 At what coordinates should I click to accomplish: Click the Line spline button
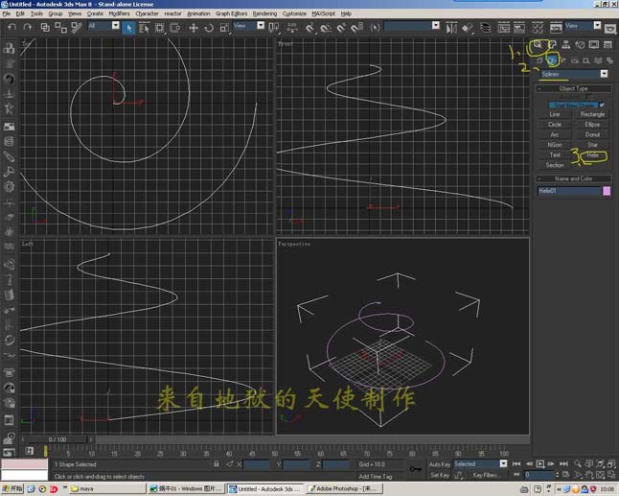(x=554, y=114)
